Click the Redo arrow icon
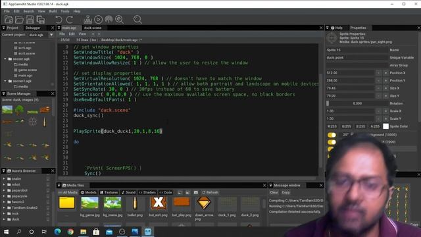 tap(69, 19)
